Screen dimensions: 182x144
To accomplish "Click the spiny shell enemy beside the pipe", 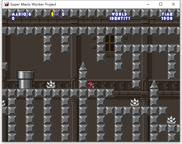I will click(51, 84).
